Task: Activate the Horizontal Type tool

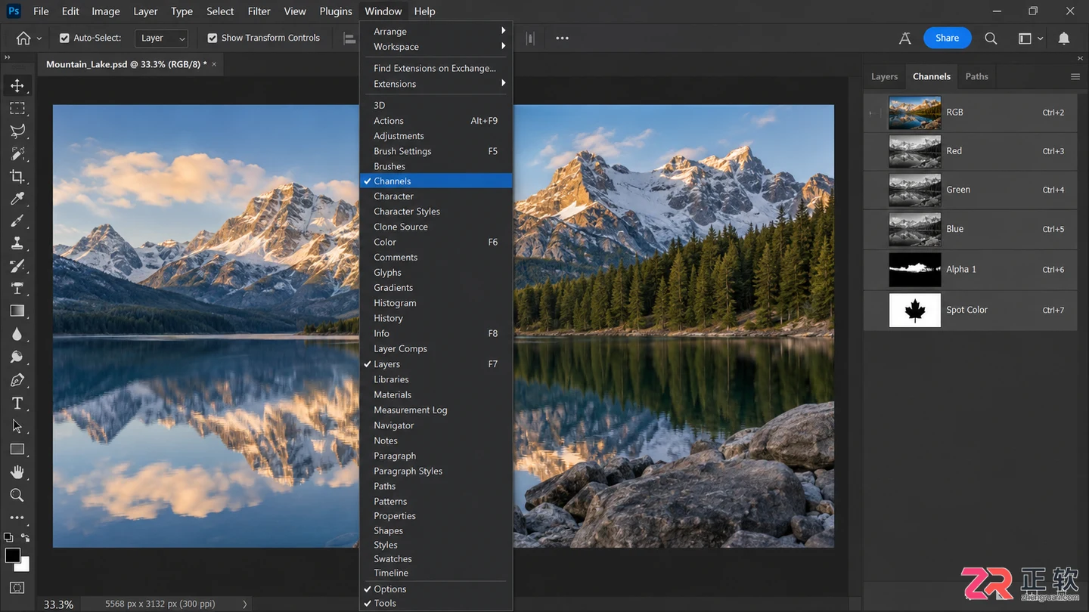Action: (x=17, y=403)
